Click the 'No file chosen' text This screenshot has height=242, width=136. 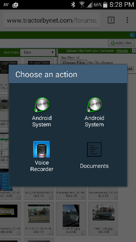click(100, 62)
